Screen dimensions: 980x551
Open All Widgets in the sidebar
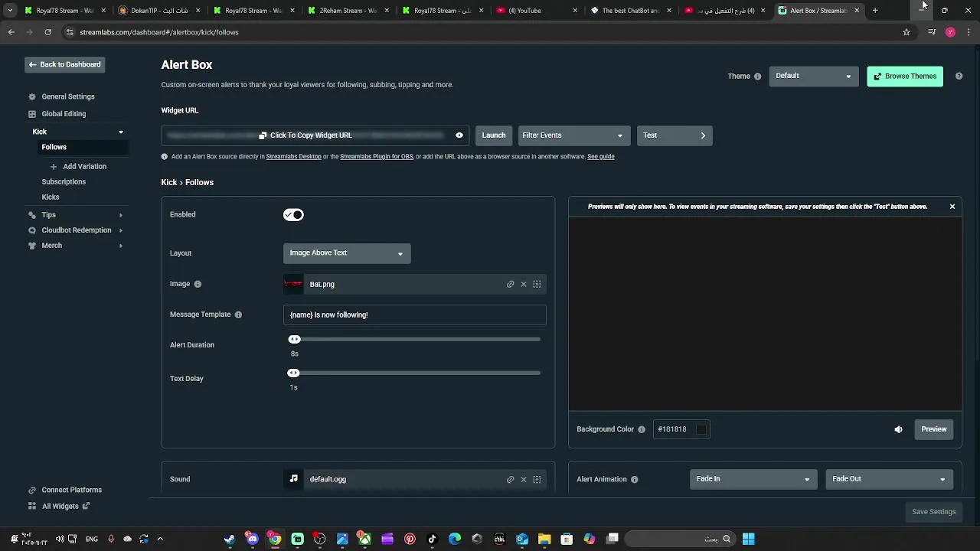60,507
